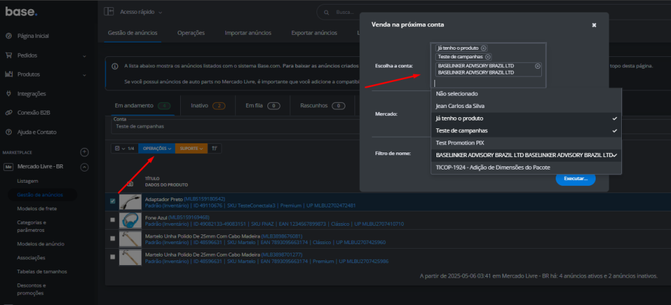The image size is (671, 305).
Task: Open select-all checkbox dropdown 1/4
Action: click(x=125, y=148)
